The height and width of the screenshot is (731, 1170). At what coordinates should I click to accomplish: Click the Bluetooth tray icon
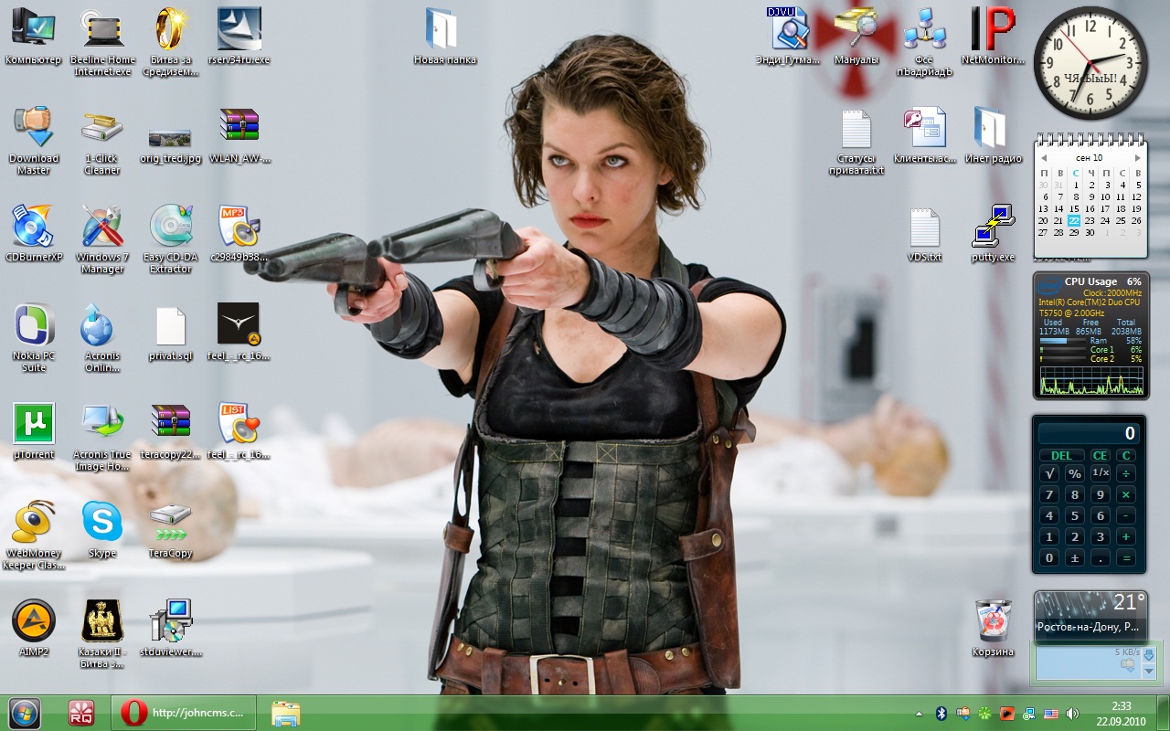point(941,714)
